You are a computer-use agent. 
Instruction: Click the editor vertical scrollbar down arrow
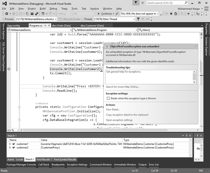[x=201, y=126]
